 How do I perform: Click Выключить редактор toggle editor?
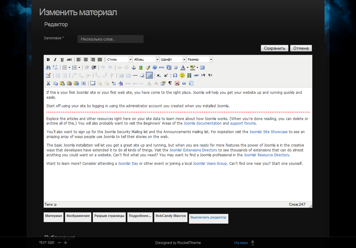point(209,218)
